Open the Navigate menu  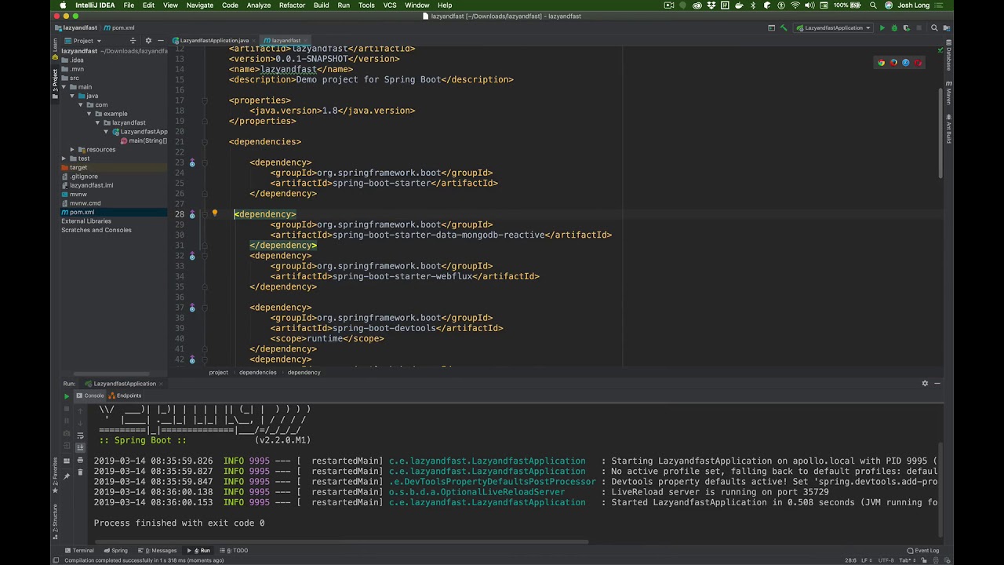[199, 5]
